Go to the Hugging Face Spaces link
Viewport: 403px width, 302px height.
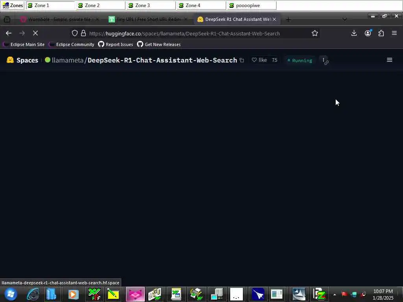[22, 60]
